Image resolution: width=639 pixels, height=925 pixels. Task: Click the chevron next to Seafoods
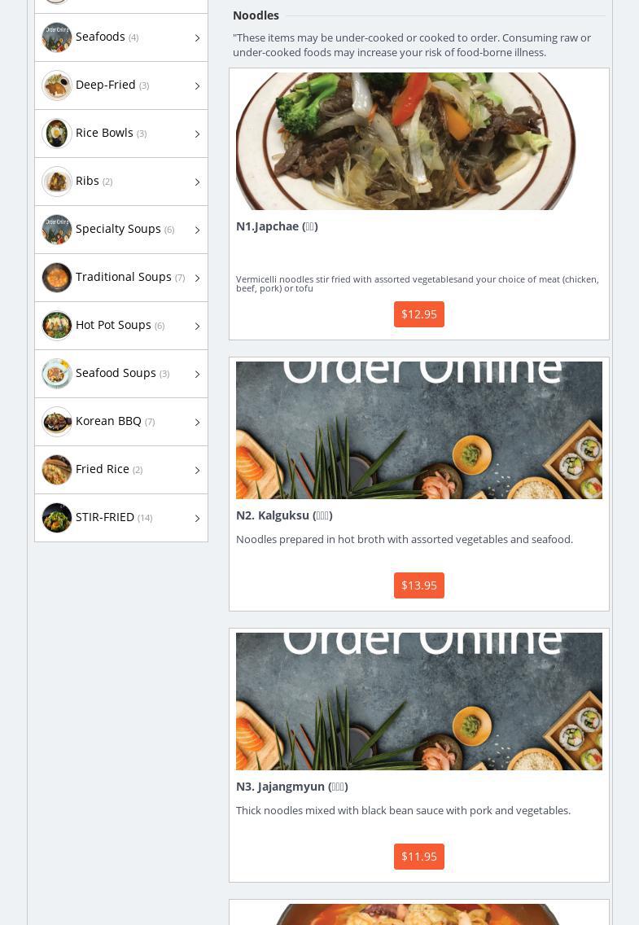click(x=197, y=37)
